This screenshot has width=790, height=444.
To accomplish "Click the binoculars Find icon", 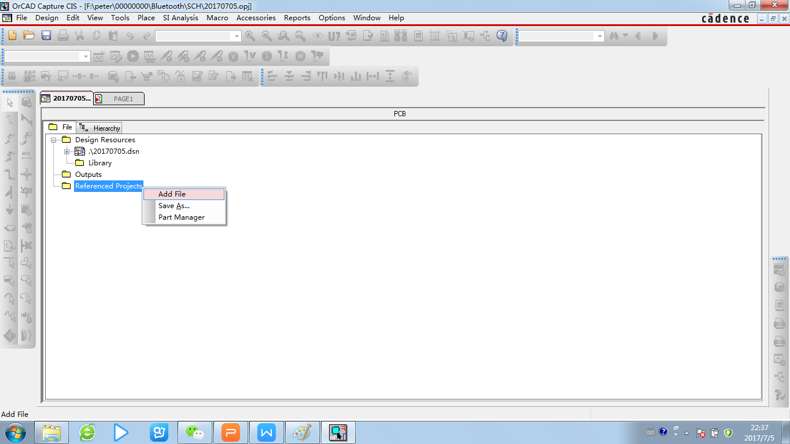I will point(614,36).
